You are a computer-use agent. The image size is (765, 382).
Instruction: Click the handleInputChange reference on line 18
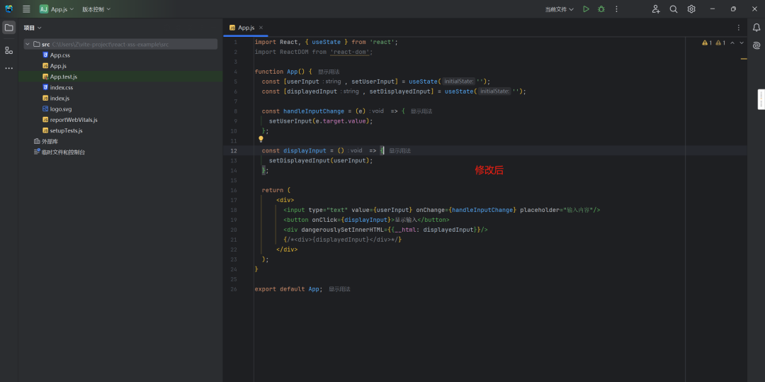click(x=482, y=210)
